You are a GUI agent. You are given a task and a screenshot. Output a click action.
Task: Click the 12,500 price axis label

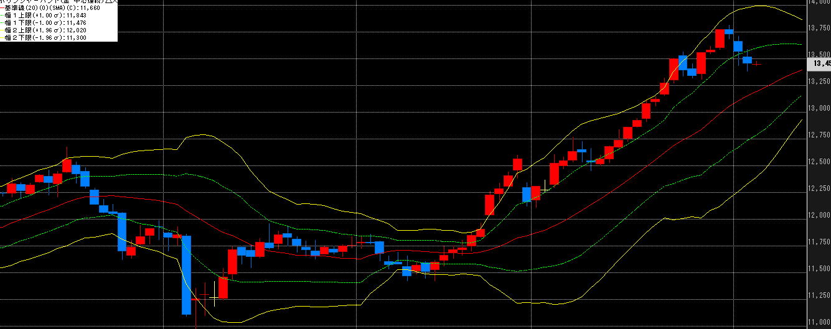[x=819, y=162]
